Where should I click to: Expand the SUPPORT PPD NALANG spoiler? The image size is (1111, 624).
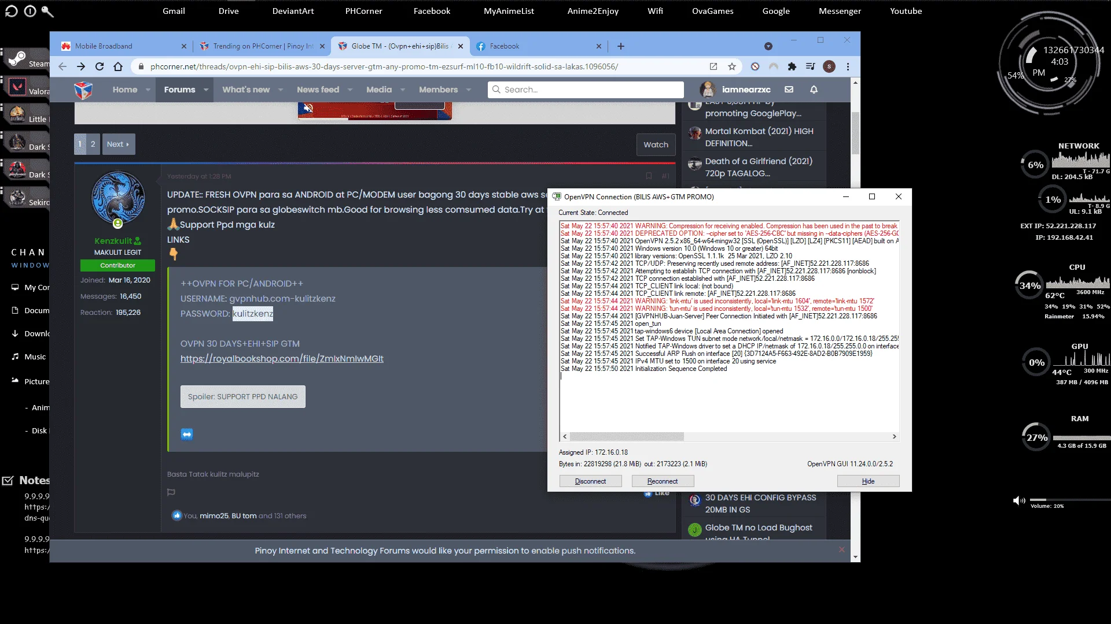(x=242, y=396)
